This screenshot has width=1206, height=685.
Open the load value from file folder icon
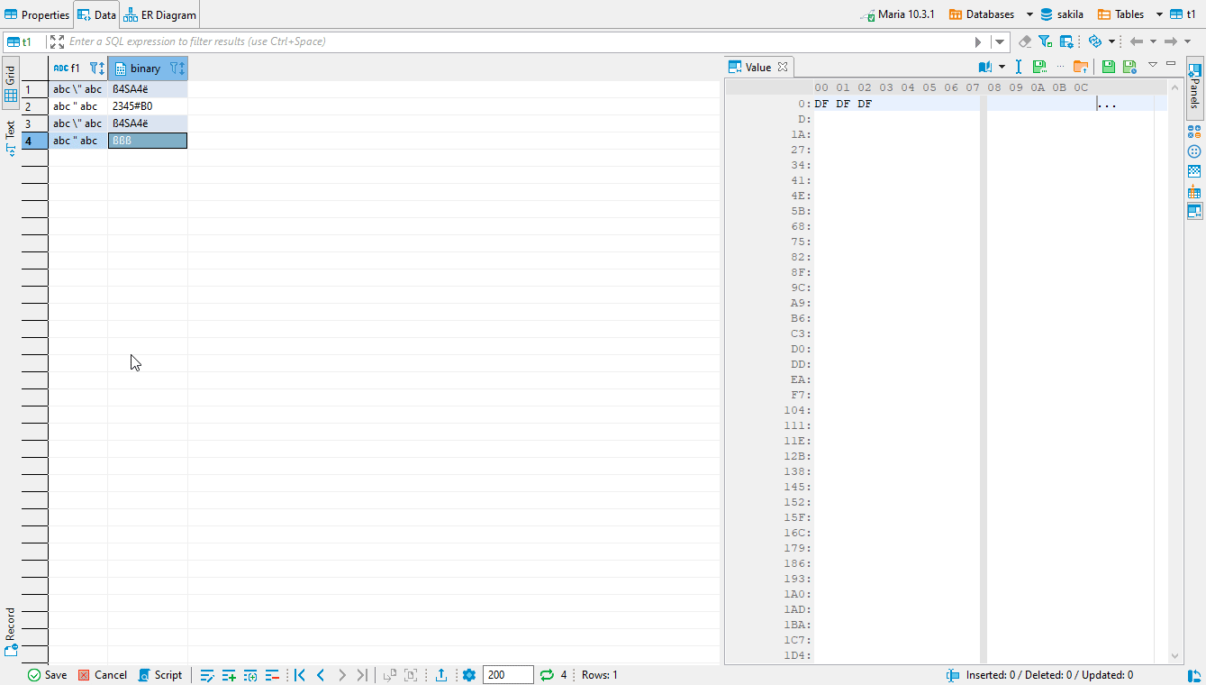click(x=1081, y=67)
